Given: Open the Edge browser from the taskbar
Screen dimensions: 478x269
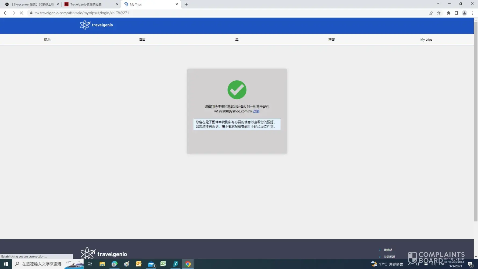Looking at the screenshot, I should (x=115, y=264).
